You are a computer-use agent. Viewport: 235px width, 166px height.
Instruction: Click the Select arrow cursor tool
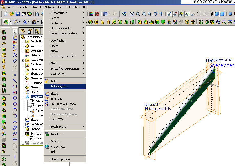15,31
